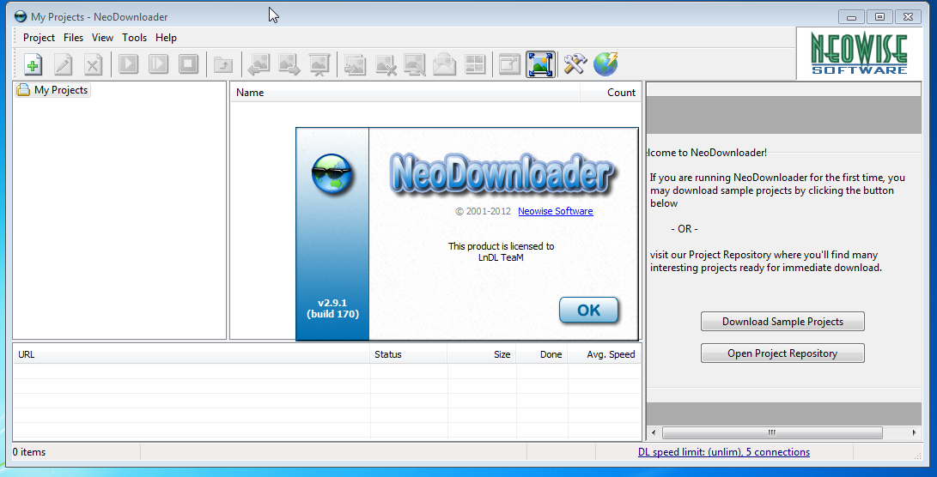Click the Avg. Speed column header

click(x=604, y=354)
